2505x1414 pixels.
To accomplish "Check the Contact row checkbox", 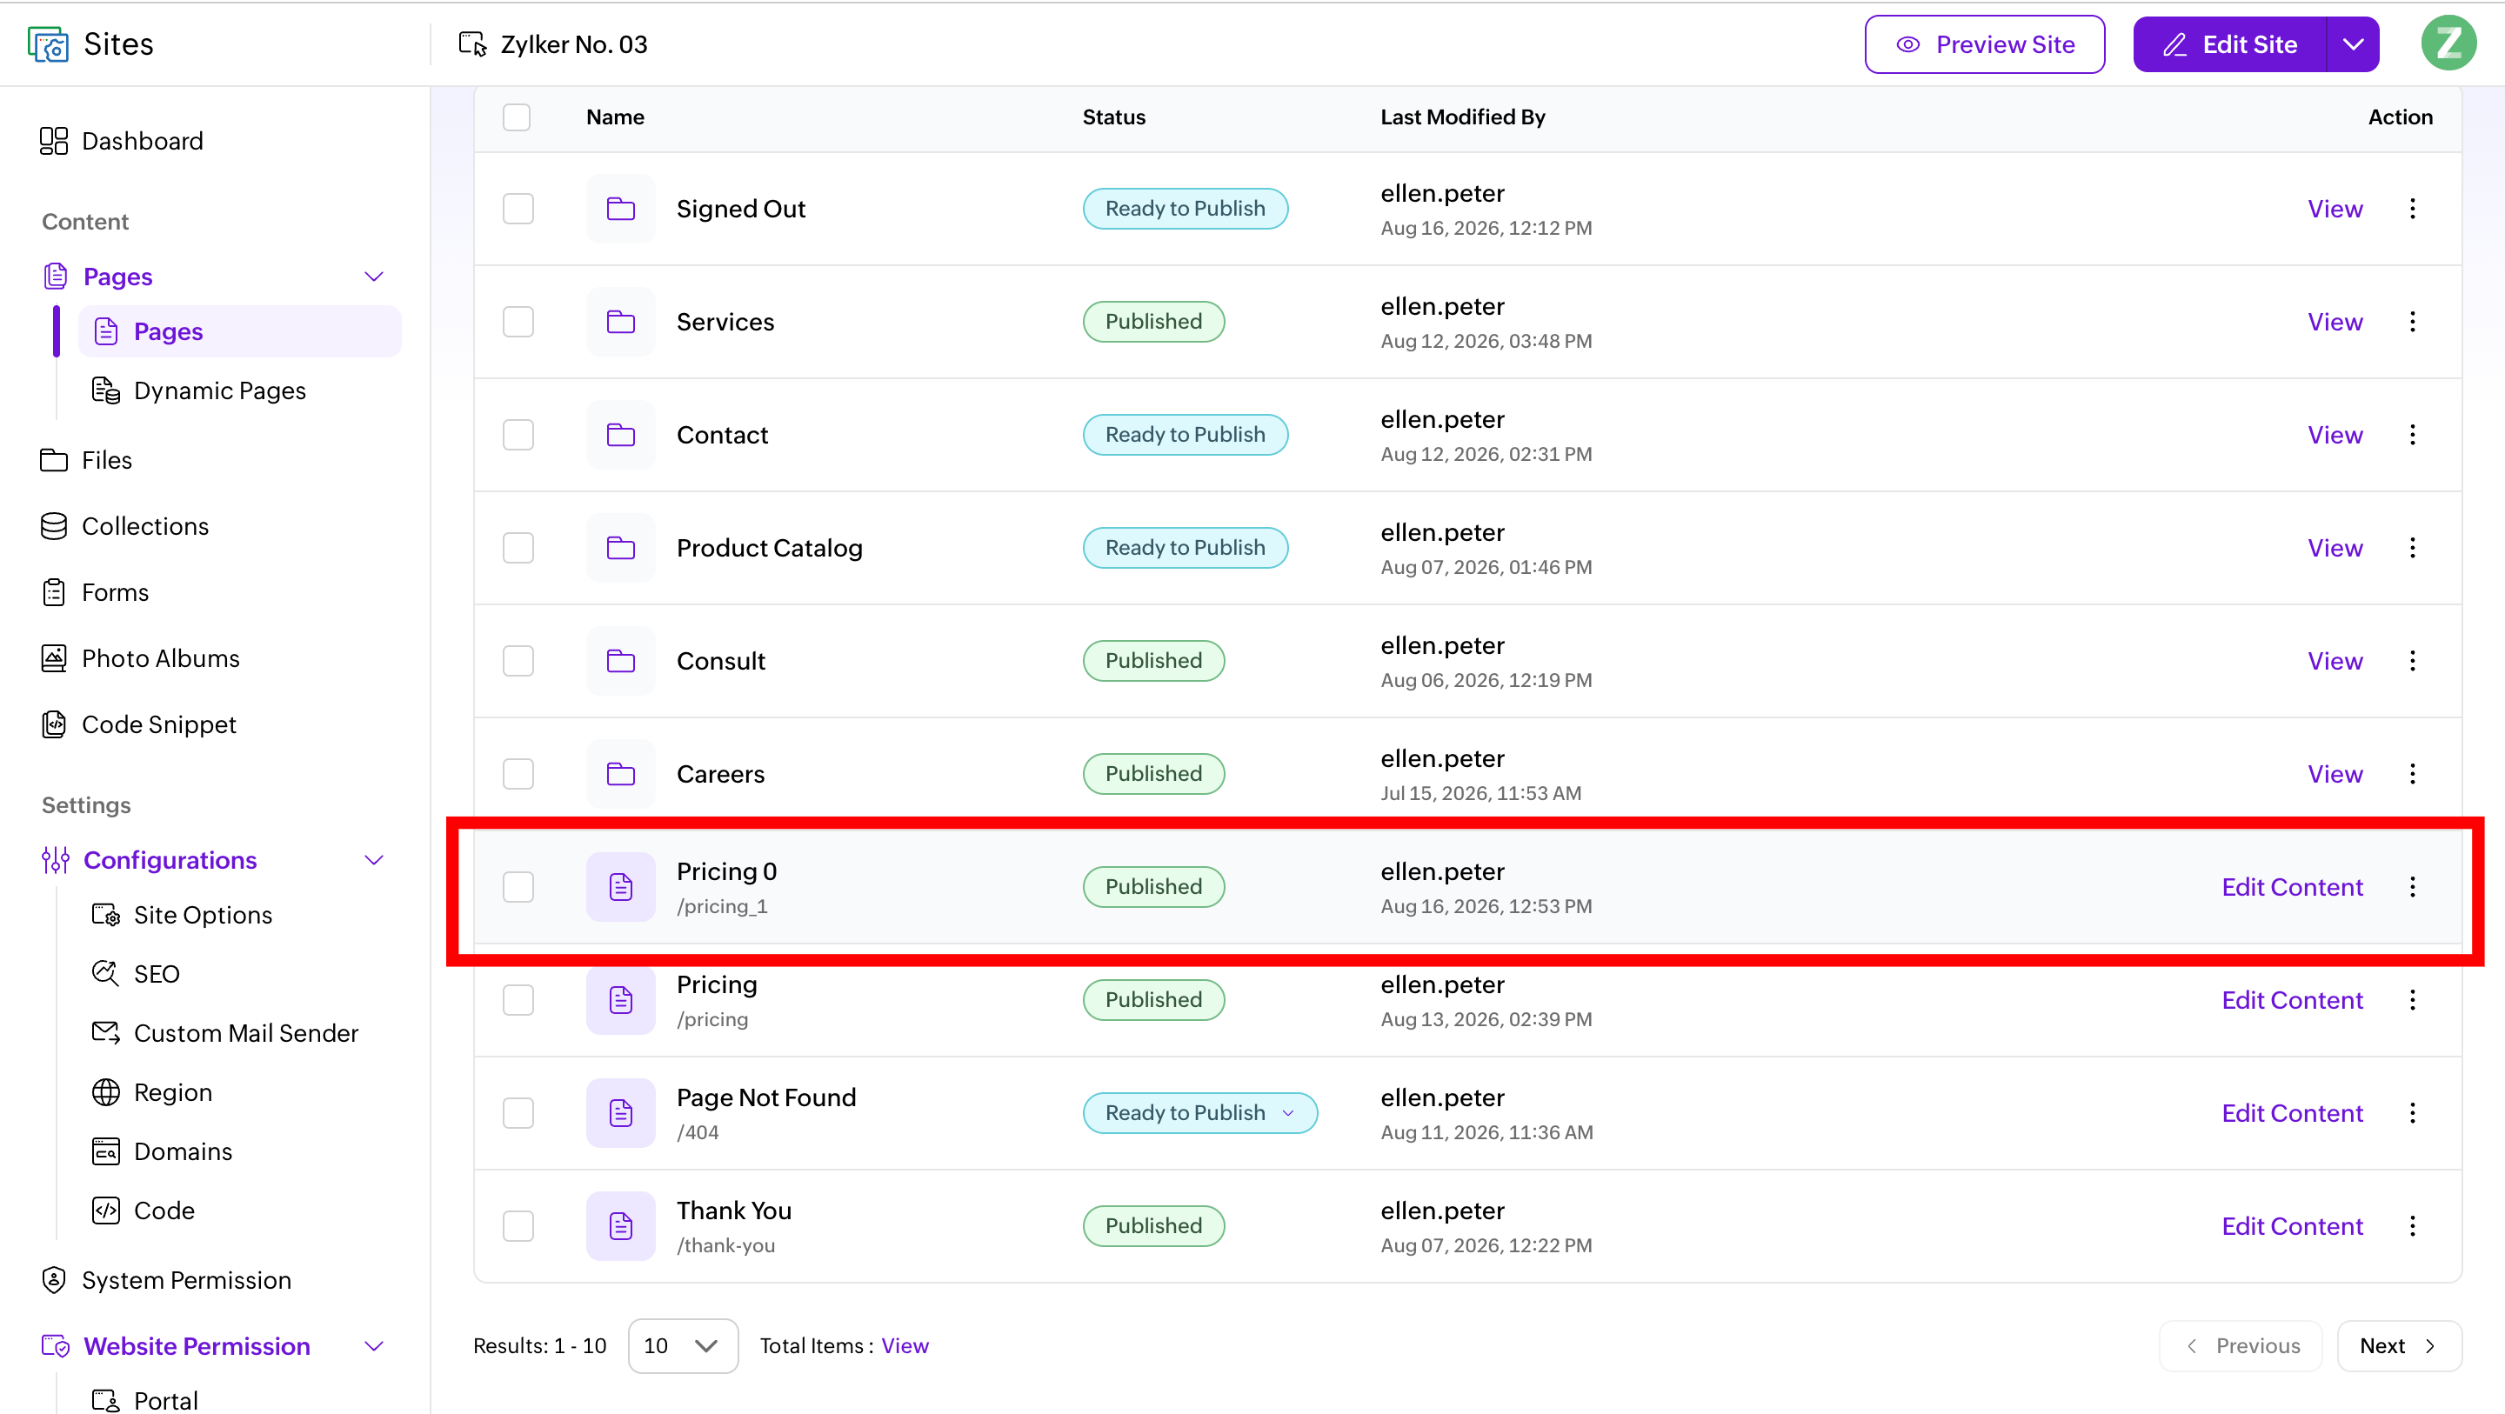I will click(x=518, y=435).
